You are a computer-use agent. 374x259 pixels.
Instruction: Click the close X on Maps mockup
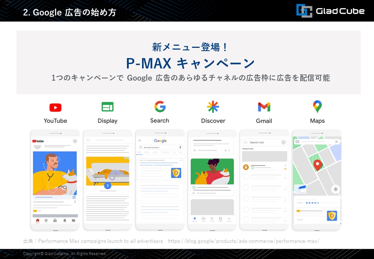pyautogui.click(x=336, y=142)
